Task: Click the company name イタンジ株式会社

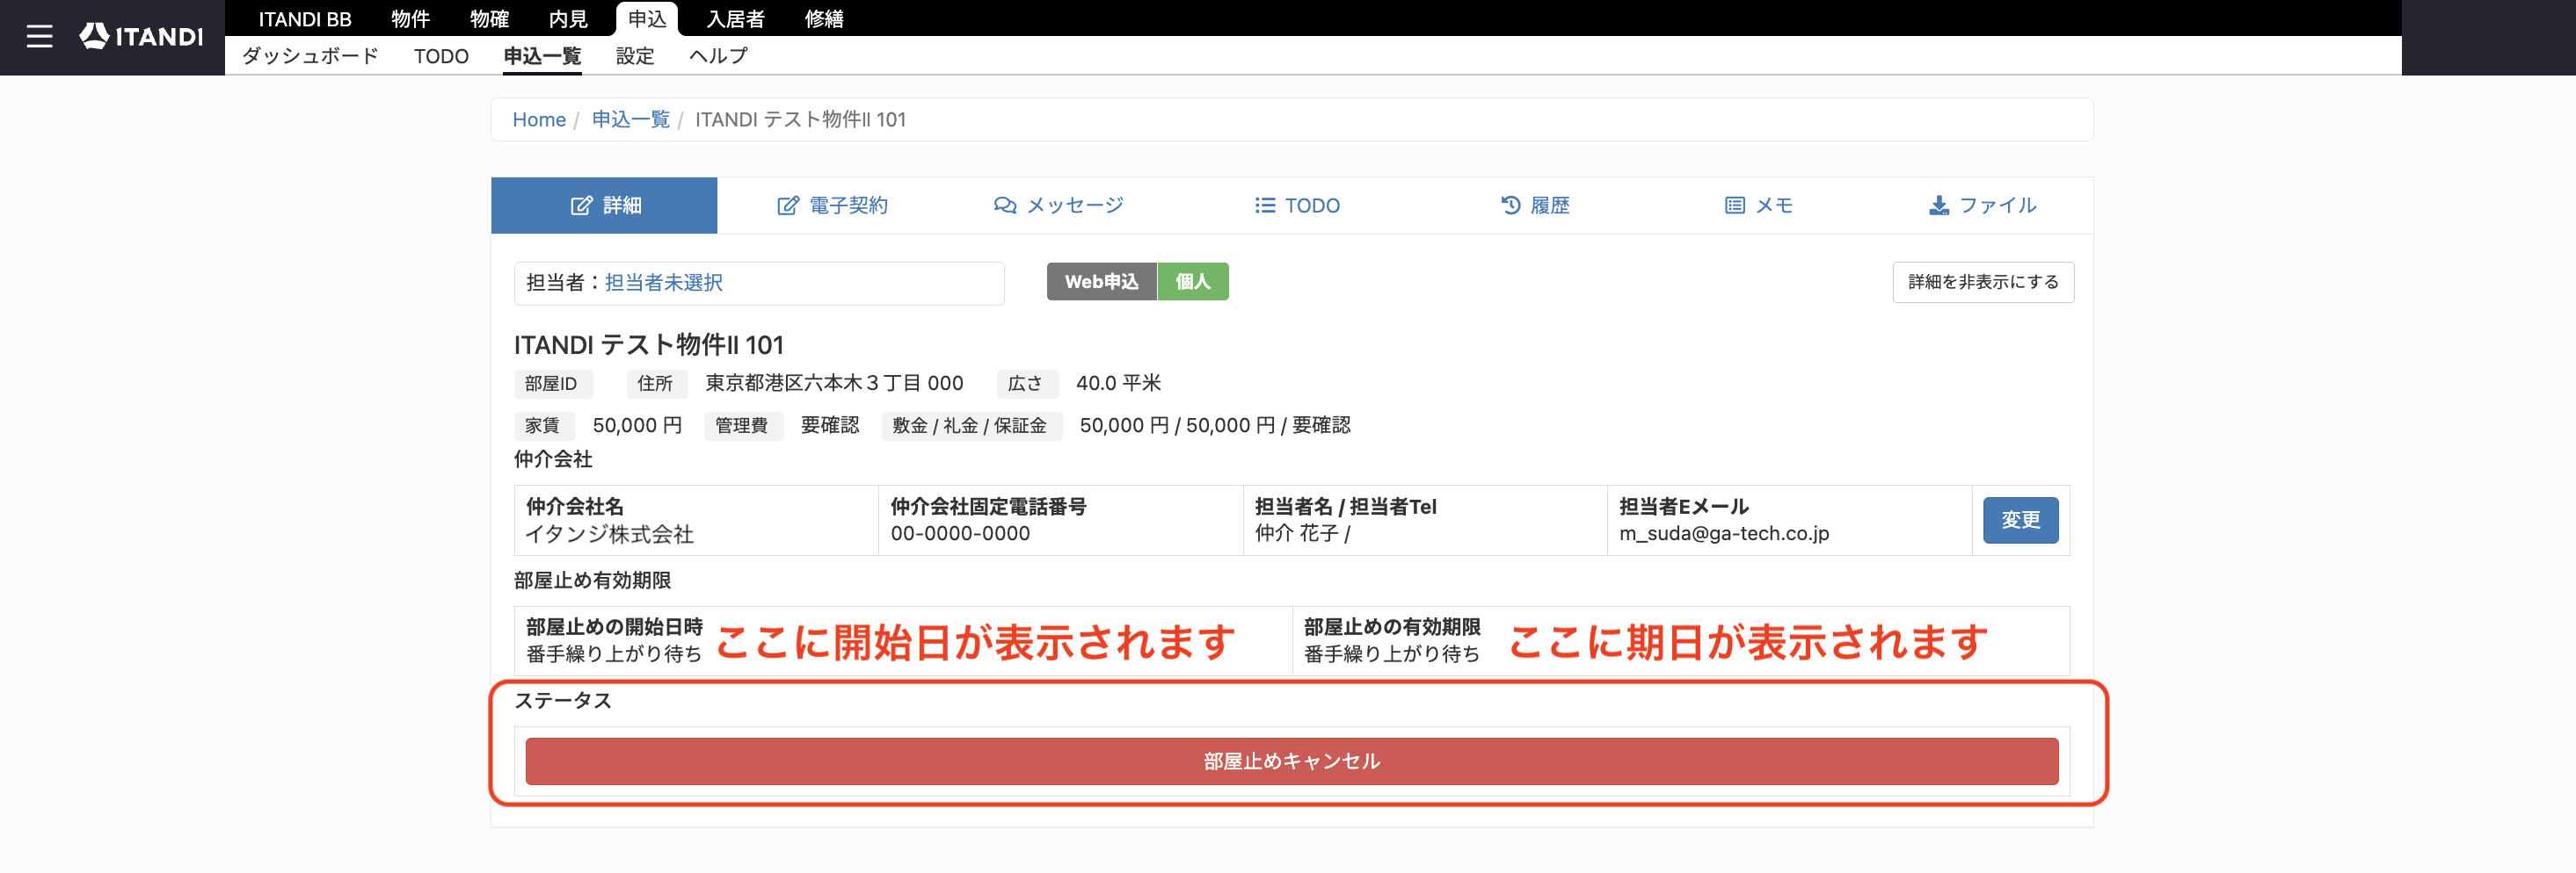Action: point(610,534)
